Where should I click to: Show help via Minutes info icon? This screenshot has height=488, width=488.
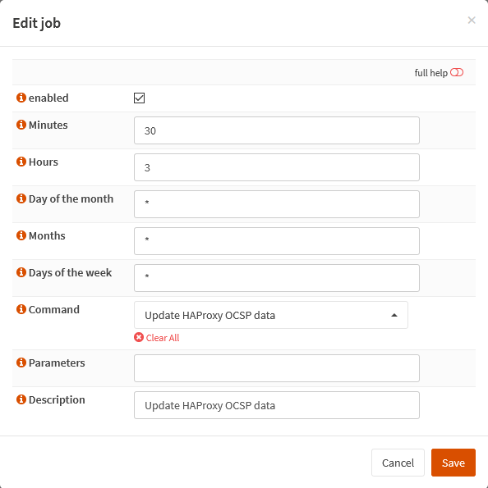pyautogui.click(x=21, y=125)
